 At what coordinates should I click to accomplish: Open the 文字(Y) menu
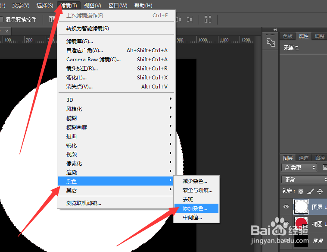(21, 6)
